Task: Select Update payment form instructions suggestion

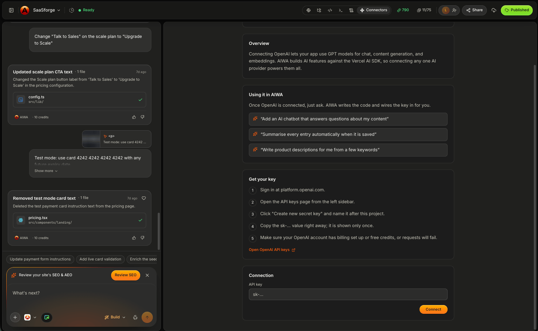Action: click(x=40, y=259)
